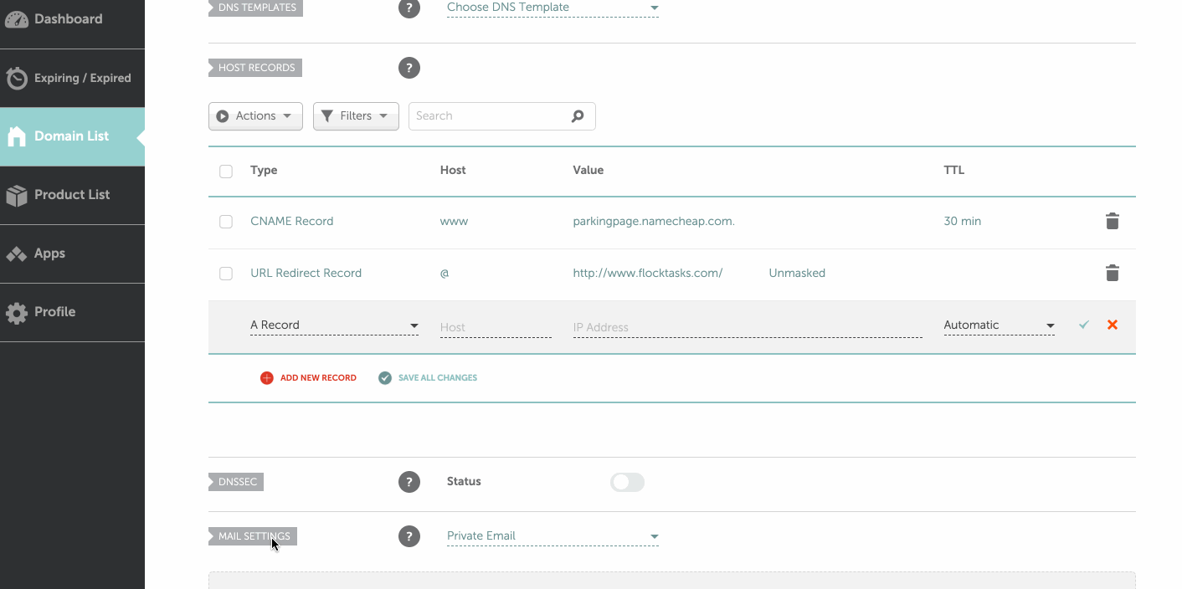
Task: Focus the Host input field
Action: tap(496, 327)
